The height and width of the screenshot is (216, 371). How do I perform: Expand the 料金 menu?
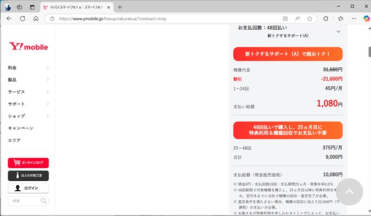coord(29,68)
